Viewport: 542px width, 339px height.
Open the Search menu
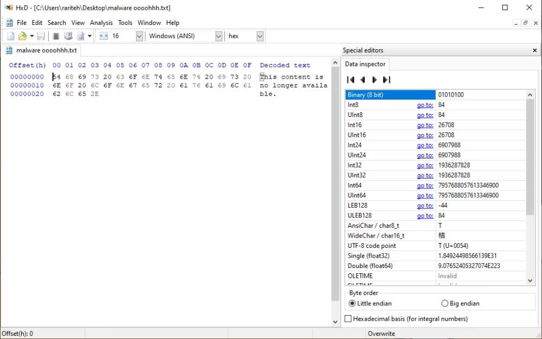click(x=57, y=23)
